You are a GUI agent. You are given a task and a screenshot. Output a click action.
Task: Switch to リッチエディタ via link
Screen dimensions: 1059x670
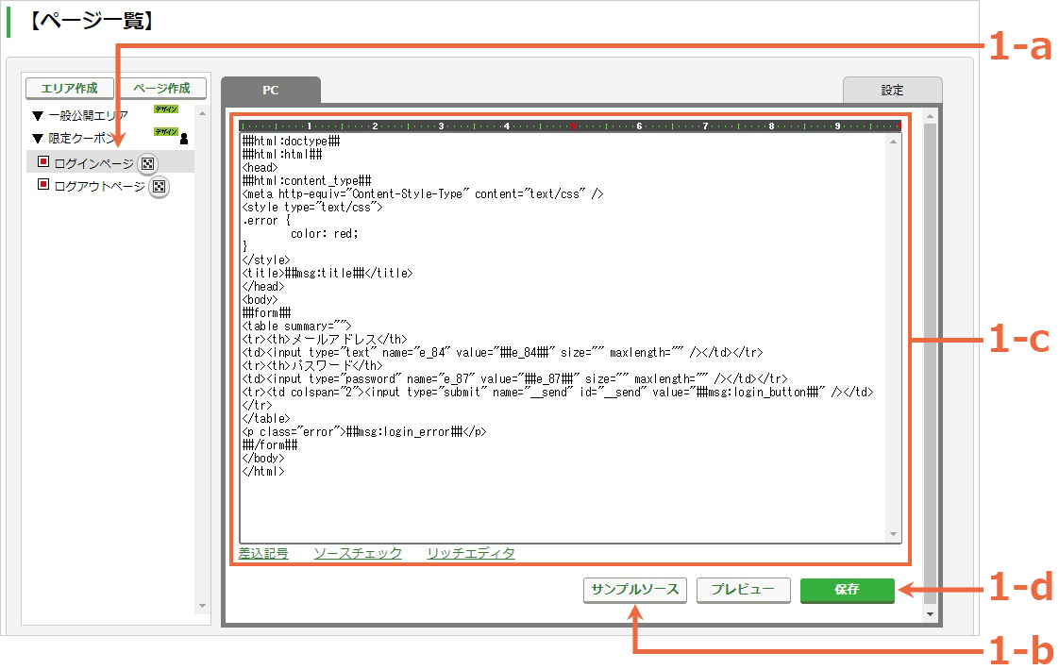point(471,553)
